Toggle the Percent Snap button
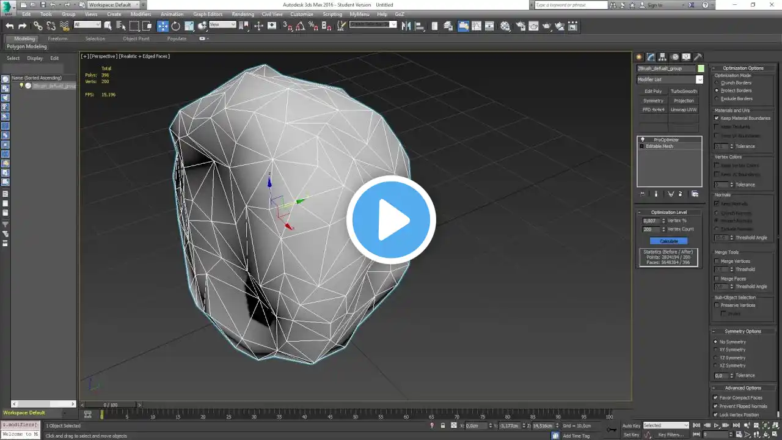The image size is (782, 440). click(x=313, y=26)
